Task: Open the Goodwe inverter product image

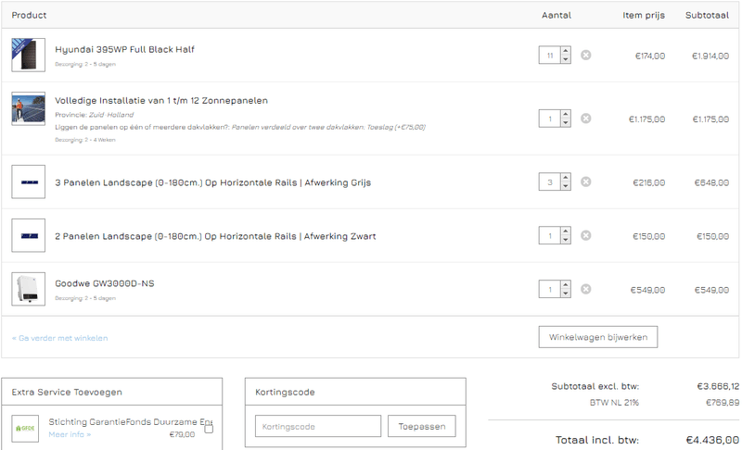Action: [x=28, y=289]
